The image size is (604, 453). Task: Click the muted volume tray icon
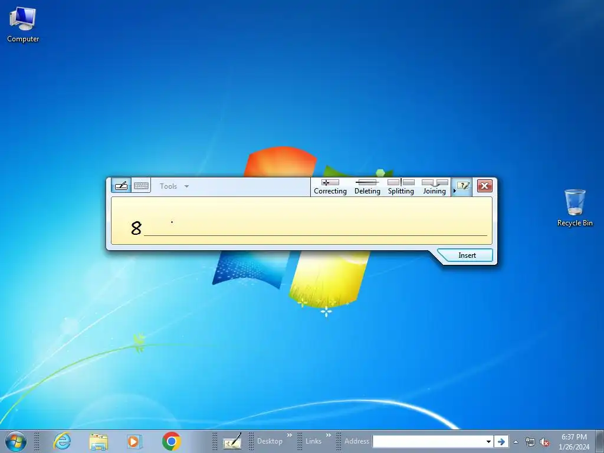544,442
